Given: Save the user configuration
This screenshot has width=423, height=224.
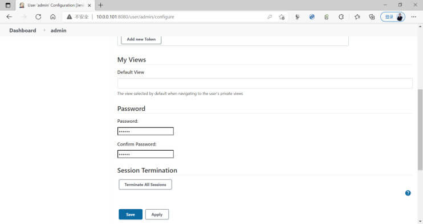Looking at the screenshot, I should 131,214.
